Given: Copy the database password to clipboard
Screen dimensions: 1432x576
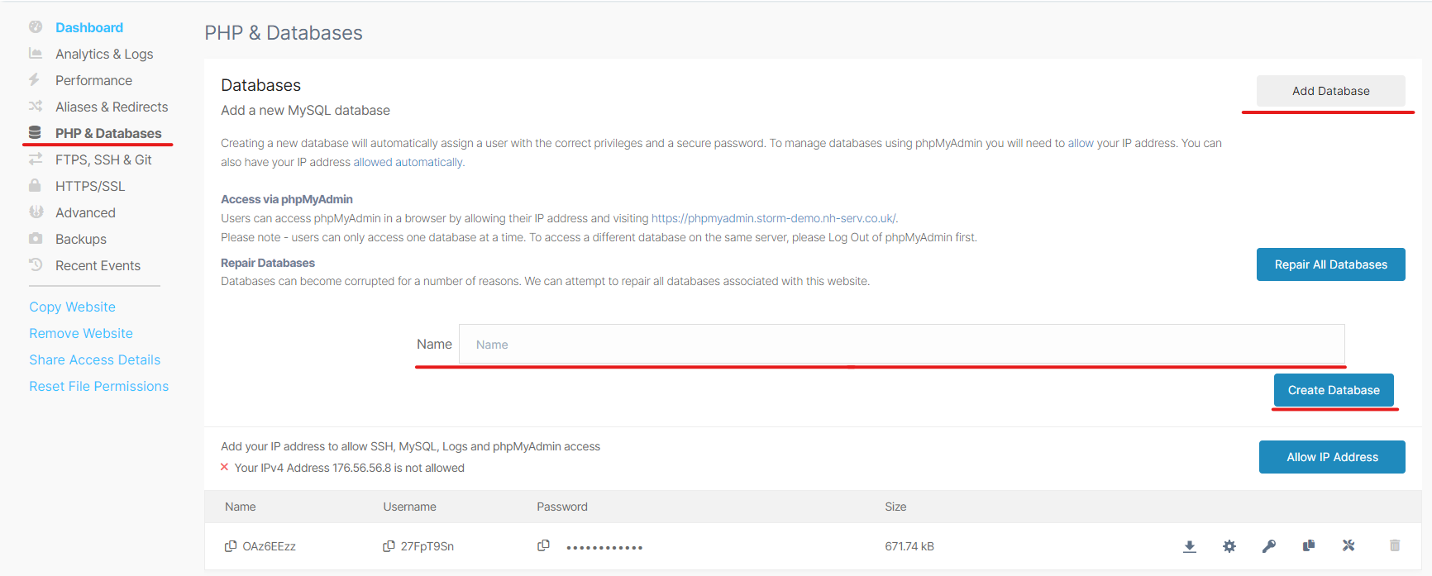Looking at the screenshot, I should (x=543, y=545).
